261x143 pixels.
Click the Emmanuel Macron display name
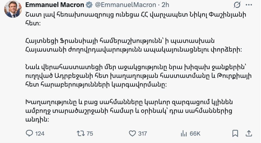point(55,5)
